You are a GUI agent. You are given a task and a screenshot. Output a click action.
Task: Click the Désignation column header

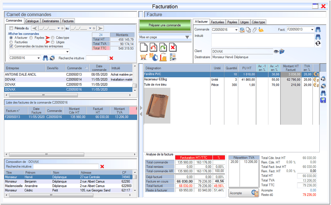tap(177, 68)
